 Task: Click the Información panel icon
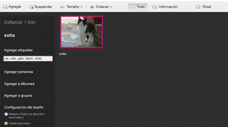[x=155, y=7]
